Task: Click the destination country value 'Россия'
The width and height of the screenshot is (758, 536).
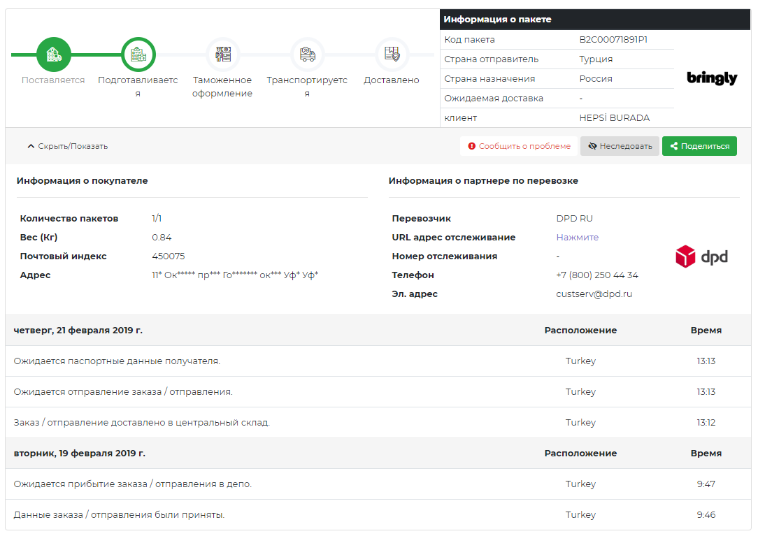Action: 596,79
